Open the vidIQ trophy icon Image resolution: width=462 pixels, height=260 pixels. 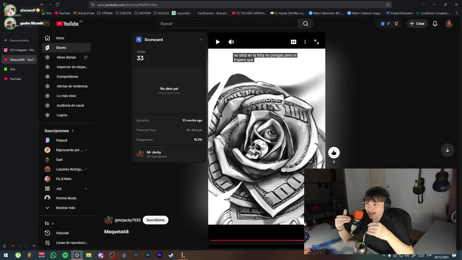396,23
